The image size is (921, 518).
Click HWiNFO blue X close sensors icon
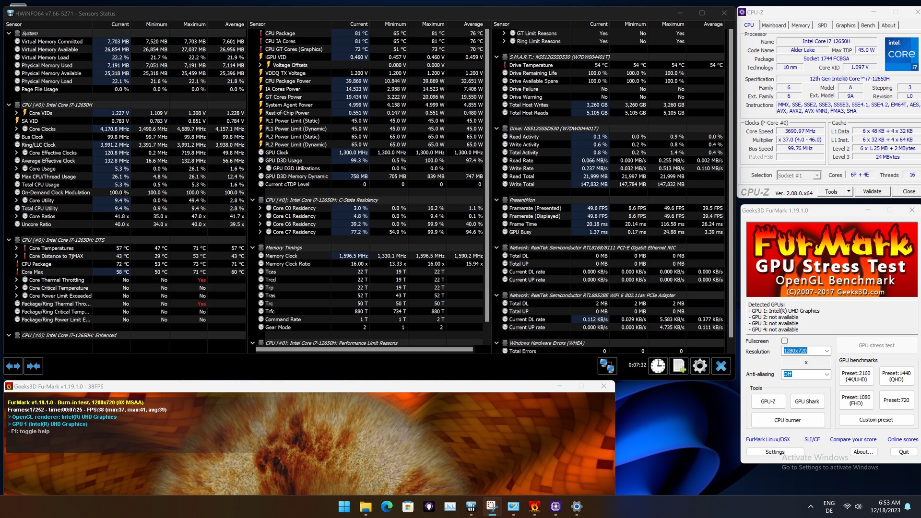(x=721, y=366)
